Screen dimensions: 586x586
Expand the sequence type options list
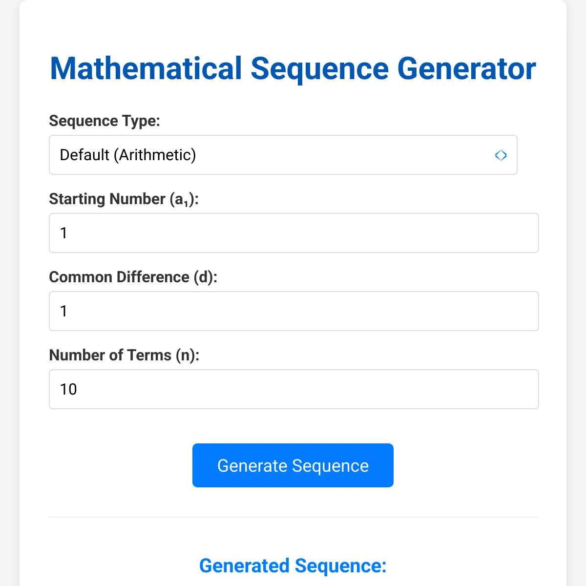pyautogui.click(x=283, y=155)
